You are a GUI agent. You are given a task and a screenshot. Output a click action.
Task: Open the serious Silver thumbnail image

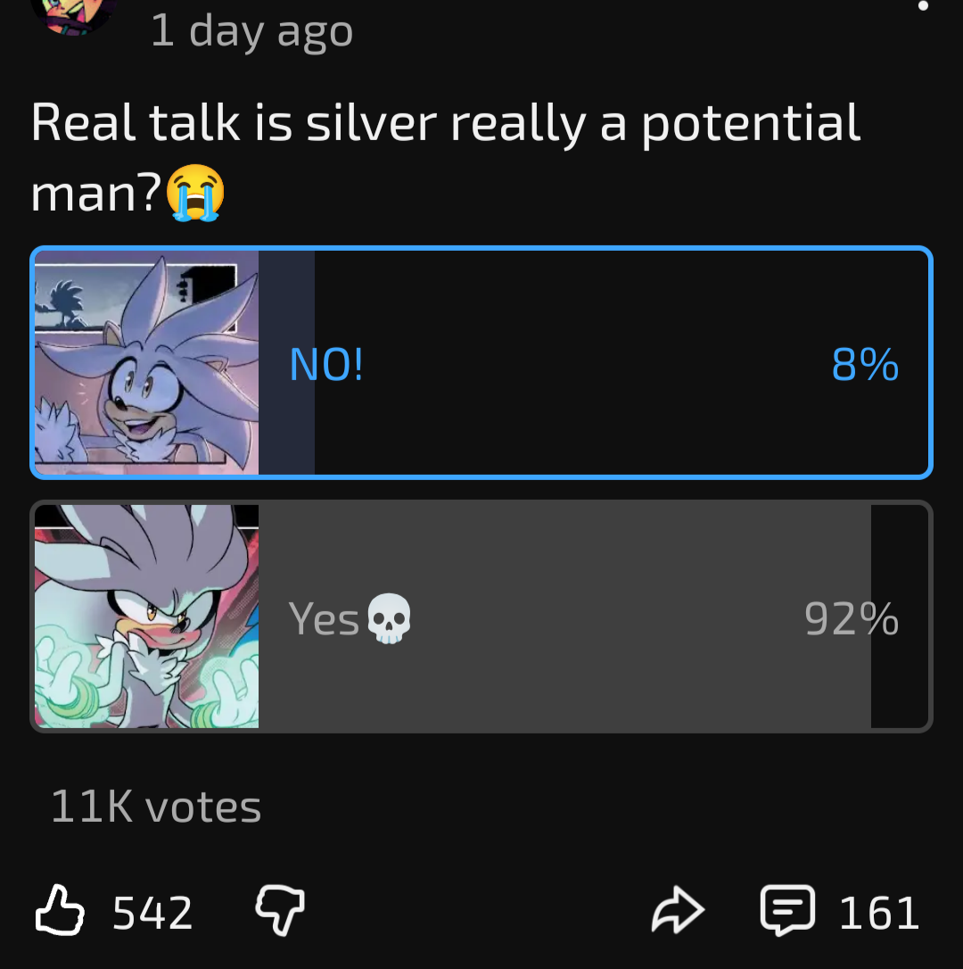(x=146, y=617)
